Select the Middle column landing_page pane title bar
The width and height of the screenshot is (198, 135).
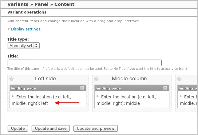click(x=132, y=88)
